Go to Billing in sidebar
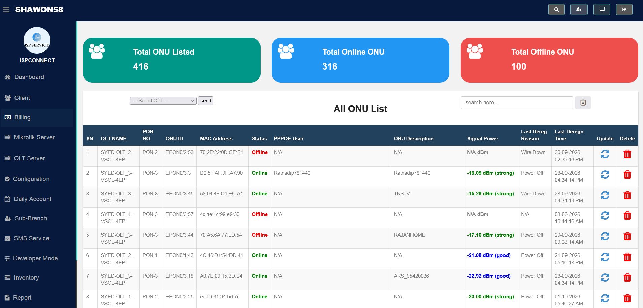This screenshot has width=643, height=308. [37, 117]
